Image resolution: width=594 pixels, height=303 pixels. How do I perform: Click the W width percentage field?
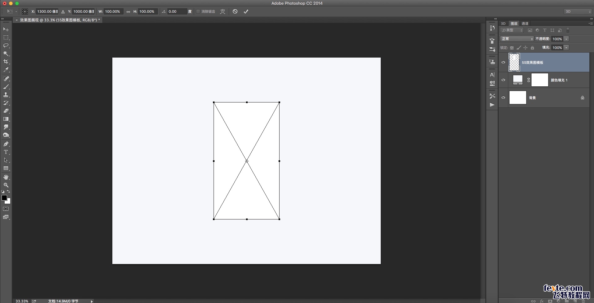113,11
